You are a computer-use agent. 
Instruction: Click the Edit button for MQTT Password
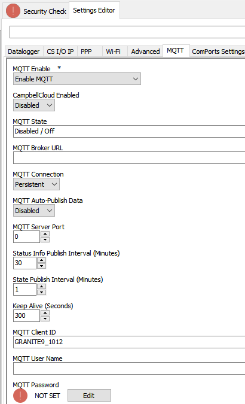coord(89,396)
